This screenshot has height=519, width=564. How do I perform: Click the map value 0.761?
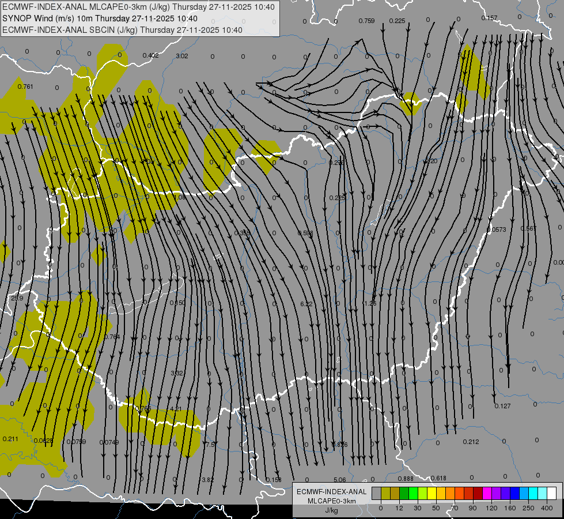tap(25, 86)
